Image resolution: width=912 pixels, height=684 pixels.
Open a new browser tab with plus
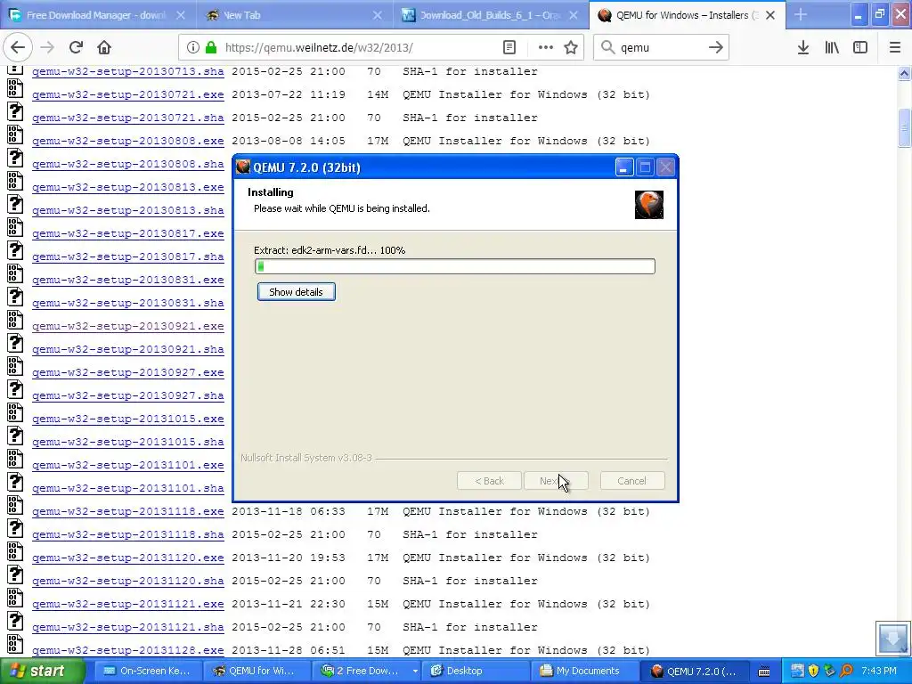[801, 15]
